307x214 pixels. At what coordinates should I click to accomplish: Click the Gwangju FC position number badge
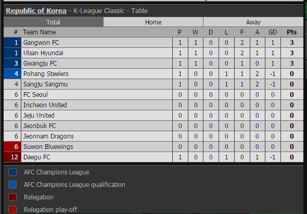click(12, 64)
